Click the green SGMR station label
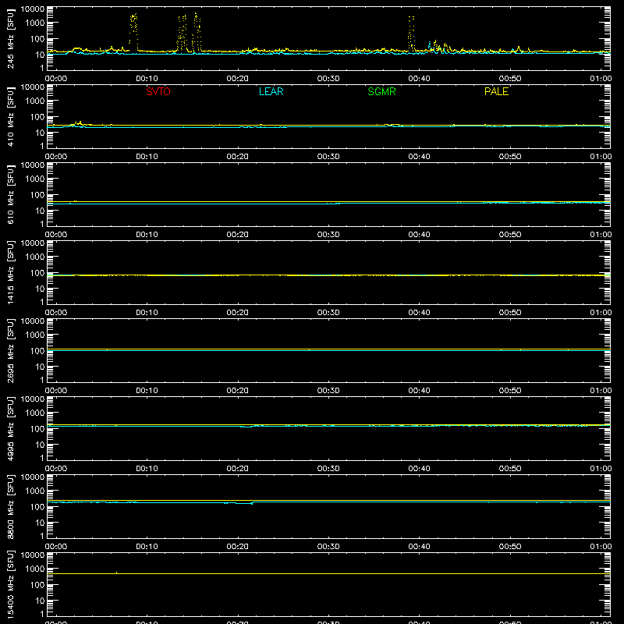The height and width of the screenshot is (624, 624). (x=381, y=91)
